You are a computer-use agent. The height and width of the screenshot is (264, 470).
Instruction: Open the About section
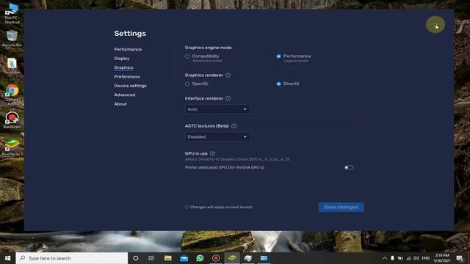(x=120, y=104)
